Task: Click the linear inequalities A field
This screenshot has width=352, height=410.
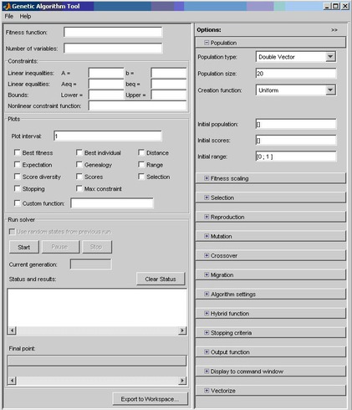Action: point(106,73)
